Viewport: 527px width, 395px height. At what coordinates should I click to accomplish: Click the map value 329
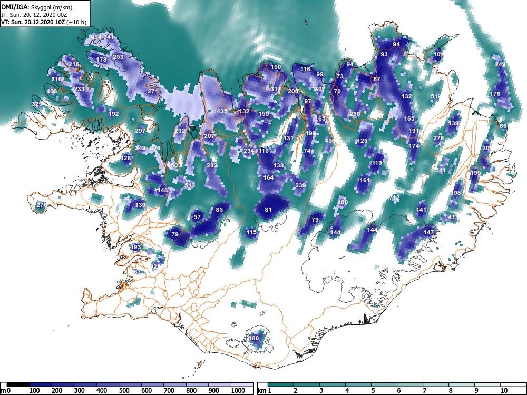(x=37, y=104)
